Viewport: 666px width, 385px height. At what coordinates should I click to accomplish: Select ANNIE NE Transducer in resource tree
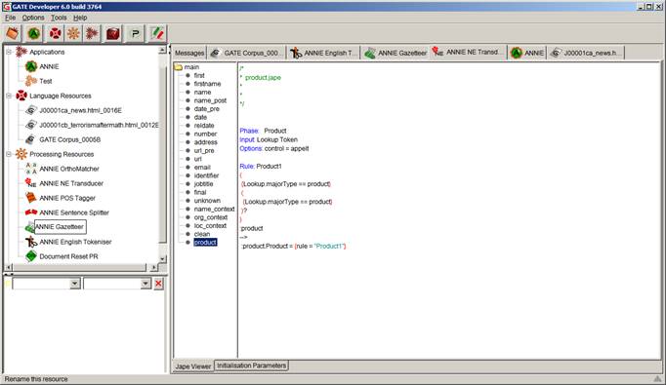tap(71, 183)
